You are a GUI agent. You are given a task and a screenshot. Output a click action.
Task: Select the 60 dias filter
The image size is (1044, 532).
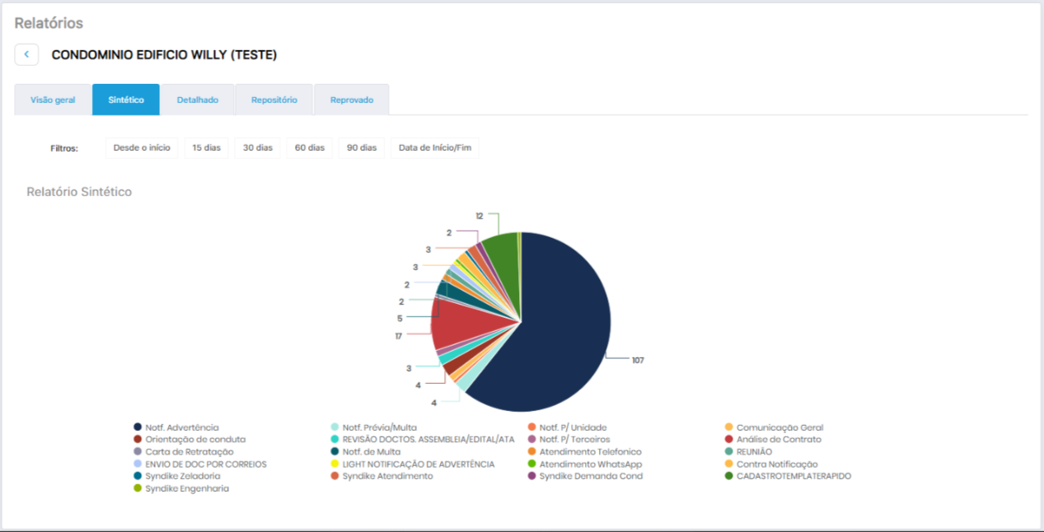(x=309, y=148)
